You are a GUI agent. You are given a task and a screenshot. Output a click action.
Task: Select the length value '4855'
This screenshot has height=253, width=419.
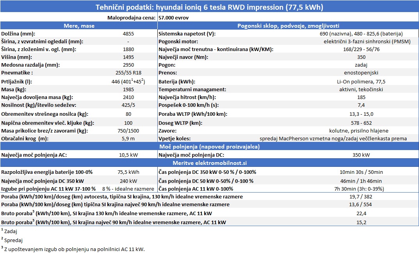point(128,34)
